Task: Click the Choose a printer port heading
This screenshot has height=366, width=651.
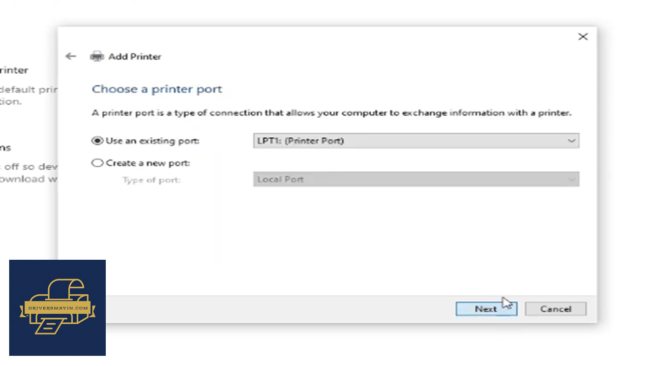Action: (x=157, y=89)
